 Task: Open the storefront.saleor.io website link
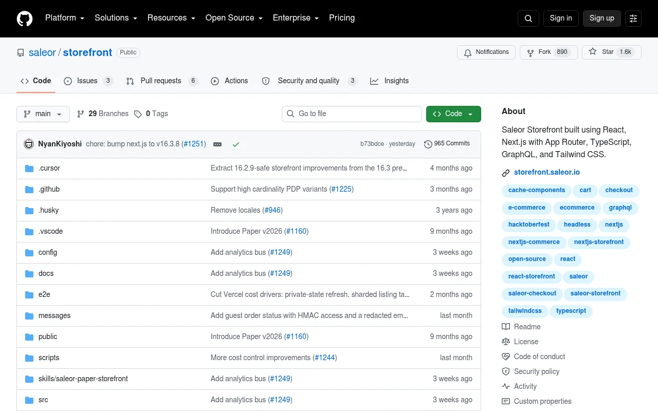[x=547, y=173]
